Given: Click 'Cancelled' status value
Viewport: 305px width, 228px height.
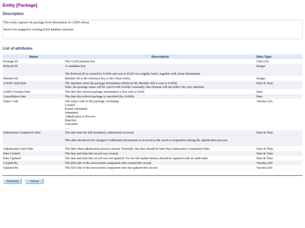Looking at the screenshot, I should tap(71, 124).
